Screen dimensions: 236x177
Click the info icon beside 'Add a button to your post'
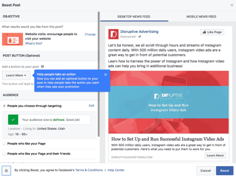click(42, 66)
